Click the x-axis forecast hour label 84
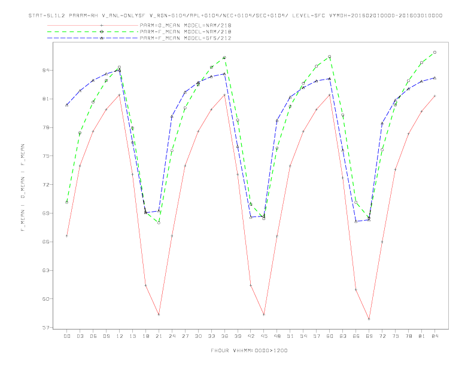 tap(435, 336)
